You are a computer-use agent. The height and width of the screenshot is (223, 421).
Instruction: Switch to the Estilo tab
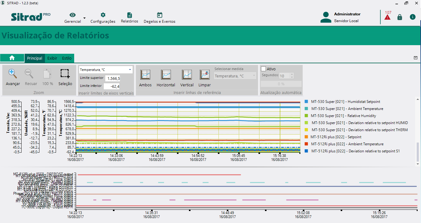pyautogui.click(x=67, y=58)
